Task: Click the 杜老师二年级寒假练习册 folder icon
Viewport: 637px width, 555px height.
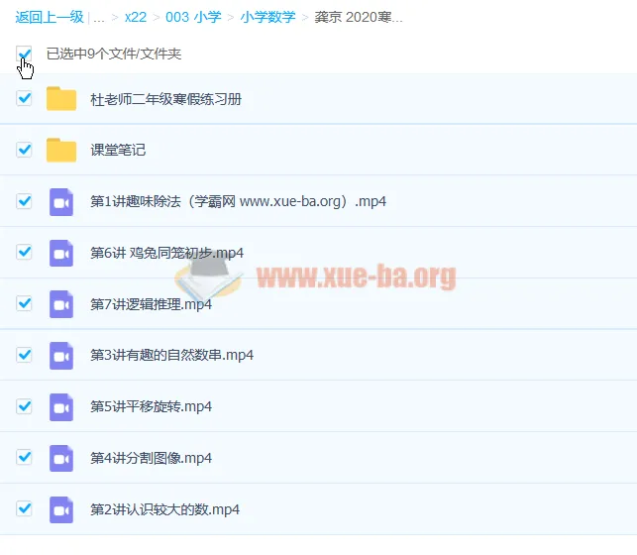Action: coord(61,99)
